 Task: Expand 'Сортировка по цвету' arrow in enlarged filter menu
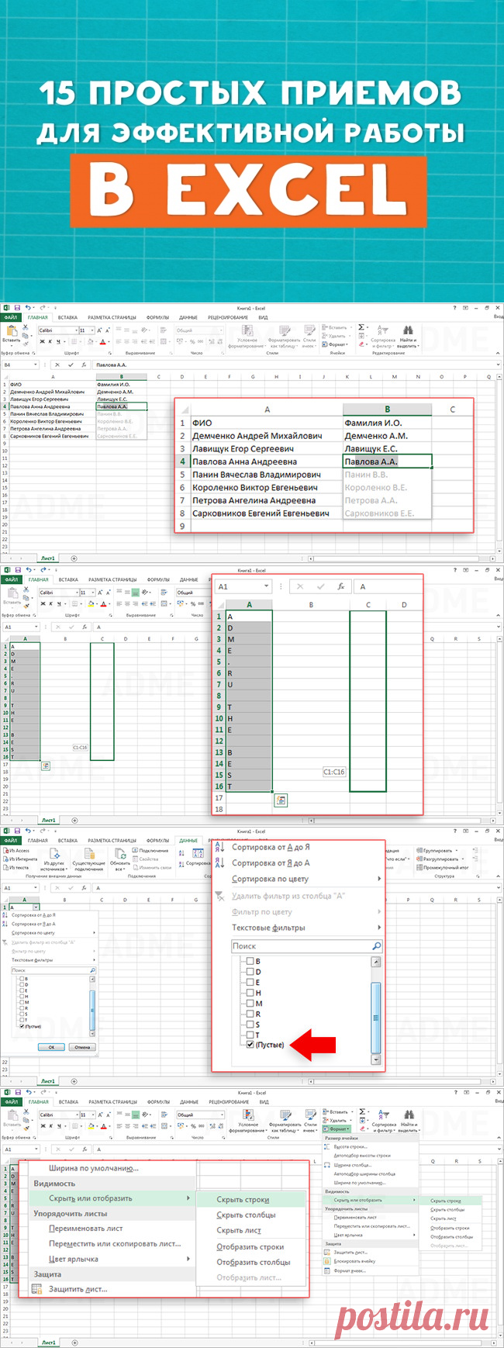(379, 879)
